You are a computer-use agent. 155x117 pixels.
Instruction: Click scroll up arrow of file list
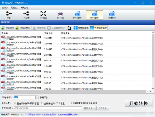pyautogui.click(x=153, y=33)
